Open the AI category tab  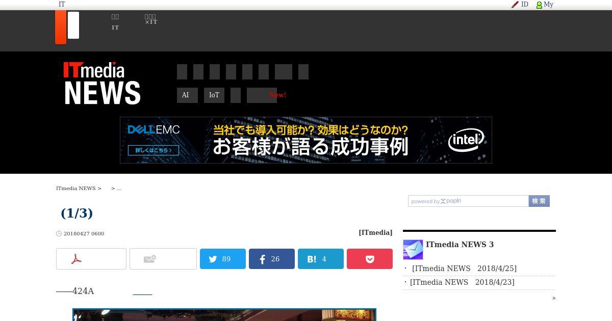(187, 95)
